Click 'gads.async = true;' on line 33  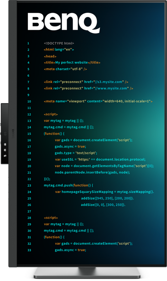[x=70, y=250]
